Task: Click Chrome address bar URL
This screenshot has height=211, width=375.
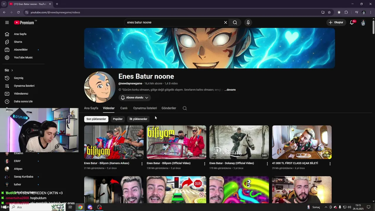Action: click(x=55, y=12)
